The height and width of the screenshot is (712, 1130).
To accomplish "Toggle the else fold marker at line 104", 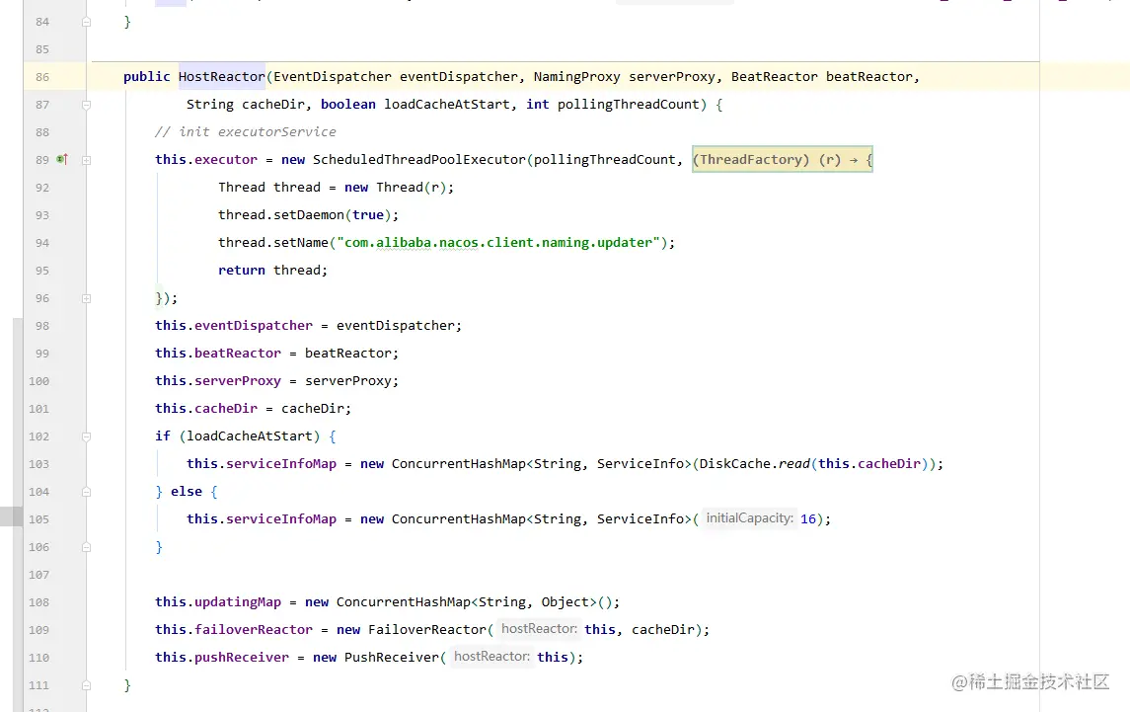I will [x=87, y=492].
